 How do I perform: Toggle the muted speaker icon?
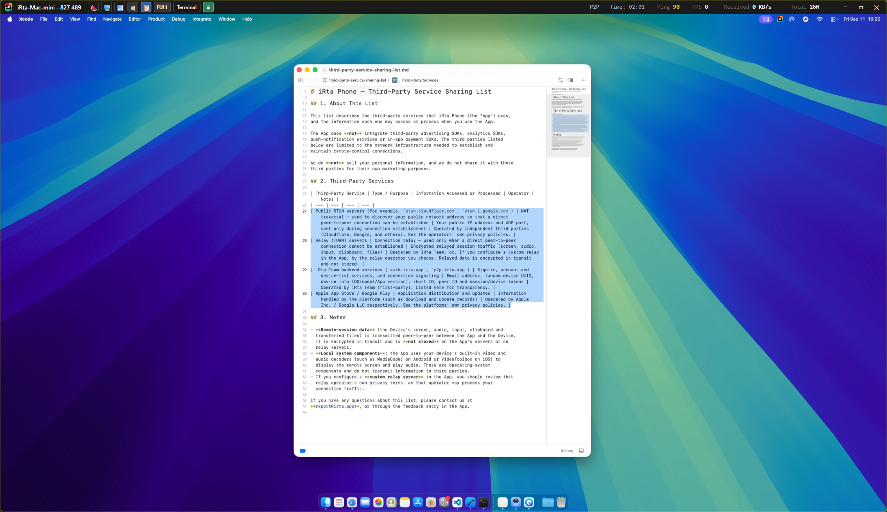point(133,7)
